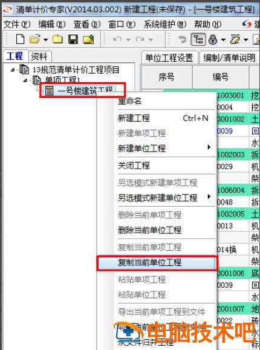Open the redo history dropdown arrow
The image size is (260, 350).
coord(151,40)
